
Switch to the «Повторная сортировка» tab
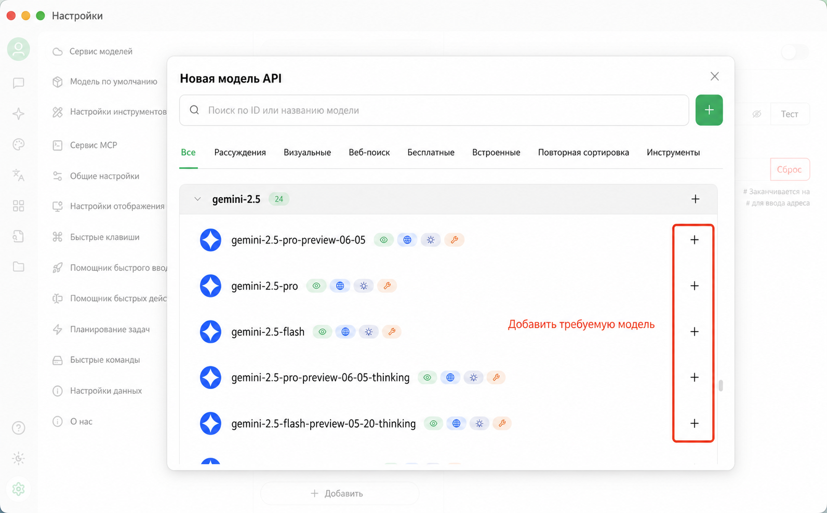[583, 153]
